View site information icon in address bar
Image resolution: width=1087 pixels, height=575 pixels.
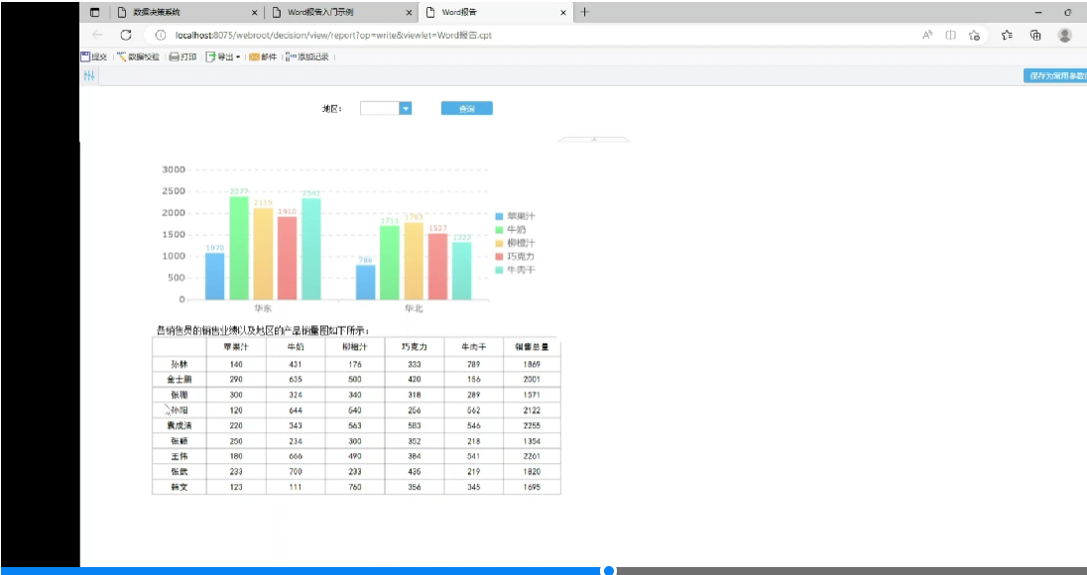[160, 35]
